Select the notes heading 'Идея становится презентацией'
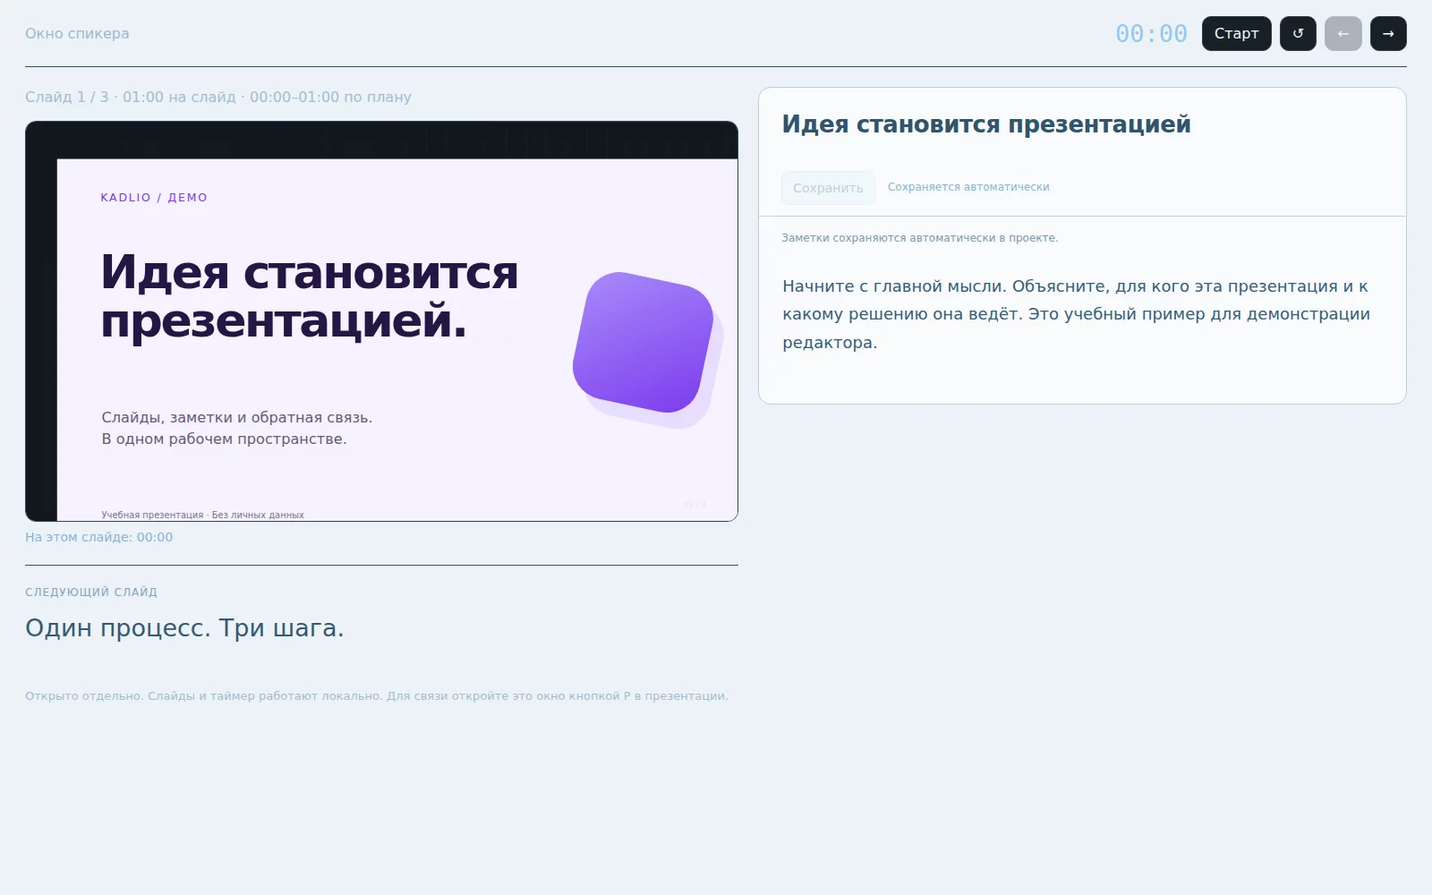 click(986, 124)
